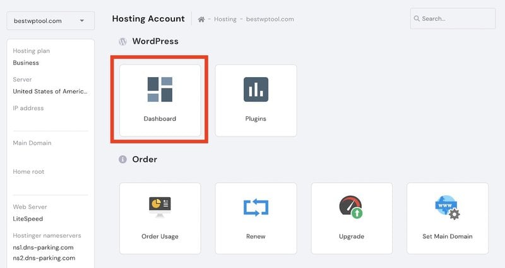The width and height of the screenshot is (505, 268).
Task: Expand the bestwptool.com domain dropdown
Action: tap(50, 21)
